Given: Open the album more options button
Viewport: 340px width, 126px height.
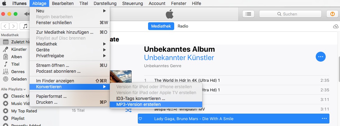Looking at the screenshot, I should (x=320, y=57).
